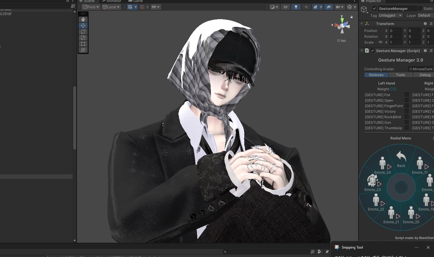
Task: Collapse the Gesture Manager script component
Action: pos(362,51)
